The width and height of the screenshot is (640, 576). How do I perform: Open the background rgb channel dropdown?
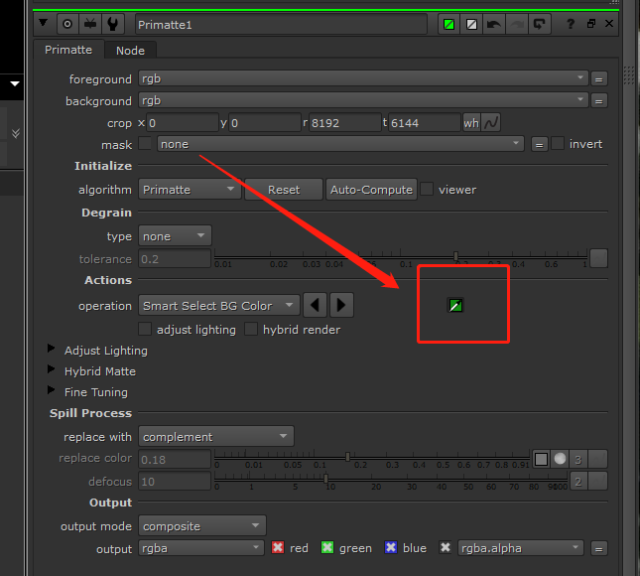pos(363,100)
